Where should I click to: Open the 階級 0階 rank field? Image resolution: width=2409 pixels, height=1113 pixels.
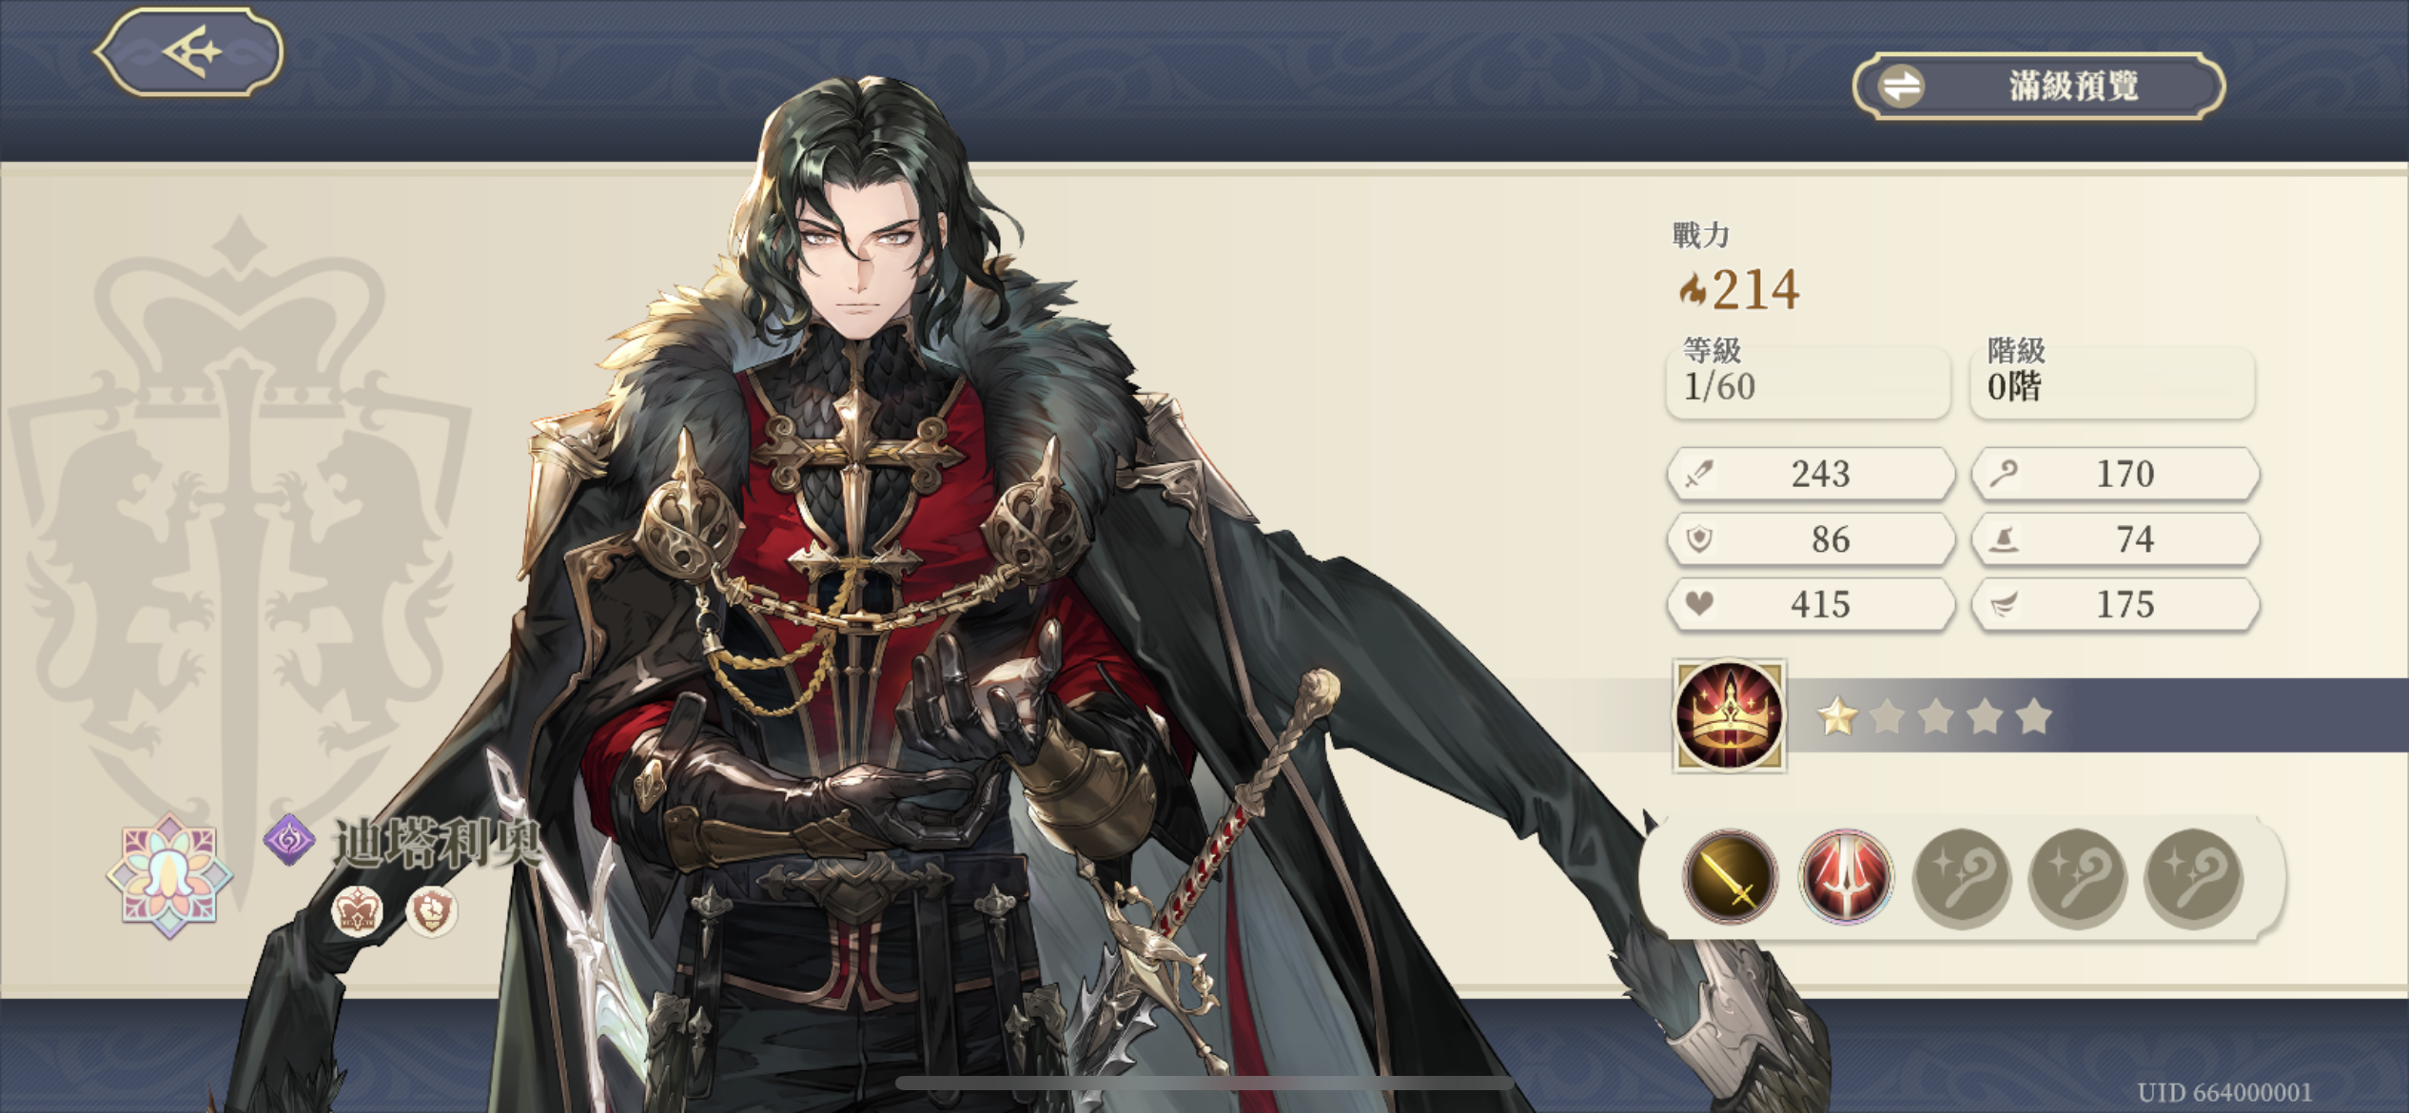coord(2112,381)
